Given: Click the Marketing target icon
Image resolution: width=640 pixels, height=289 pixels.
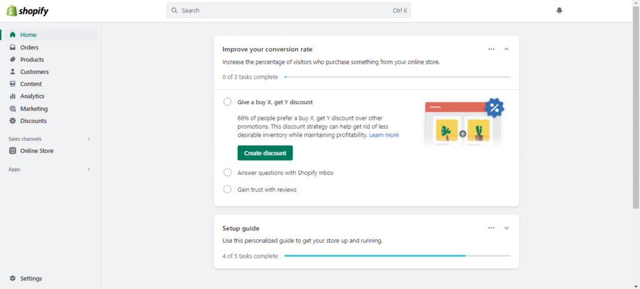Looking at the screenshot, I should pyautogui.click(x=12, y=109).
